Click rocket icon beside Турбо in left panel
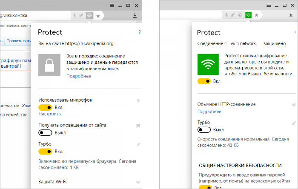Viewport: 298px width, 189px height. click(x=138, y=145)
